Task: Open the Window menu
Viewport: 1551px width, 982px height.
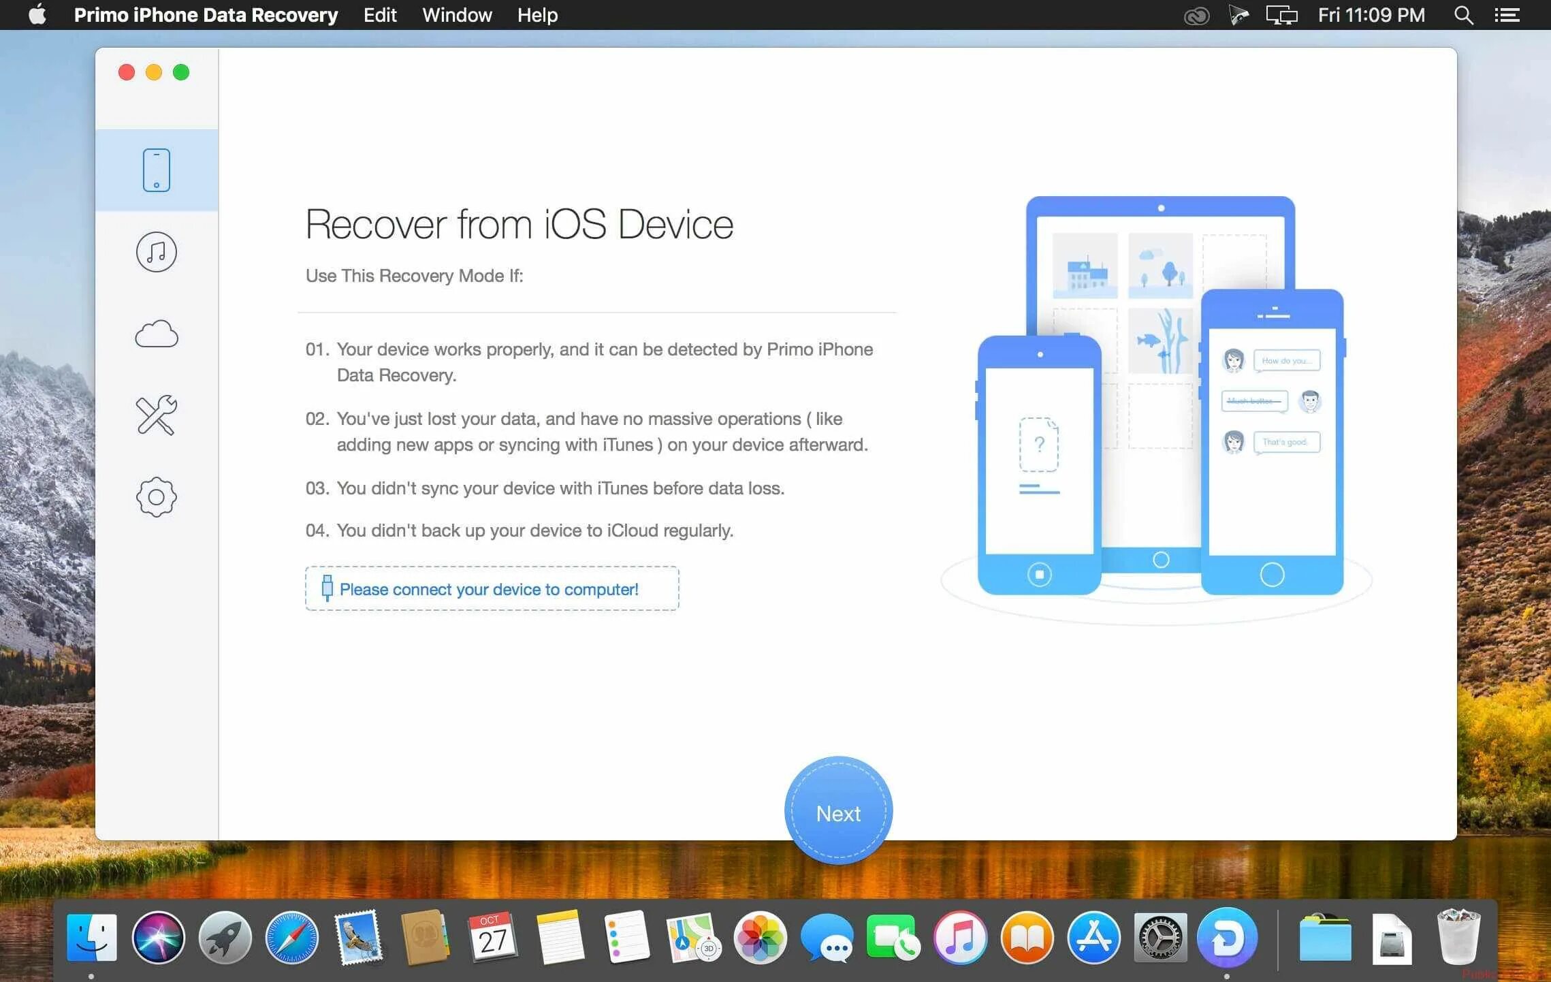Action: pos(457,15)
